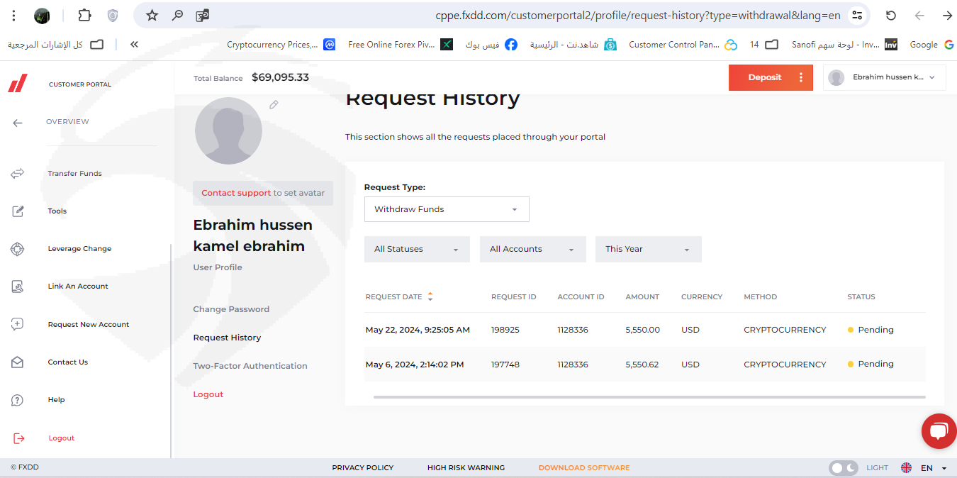Screen dimensions: 957x478
Task: Click the horizontal table scrollbar
Action: point(649,397)
